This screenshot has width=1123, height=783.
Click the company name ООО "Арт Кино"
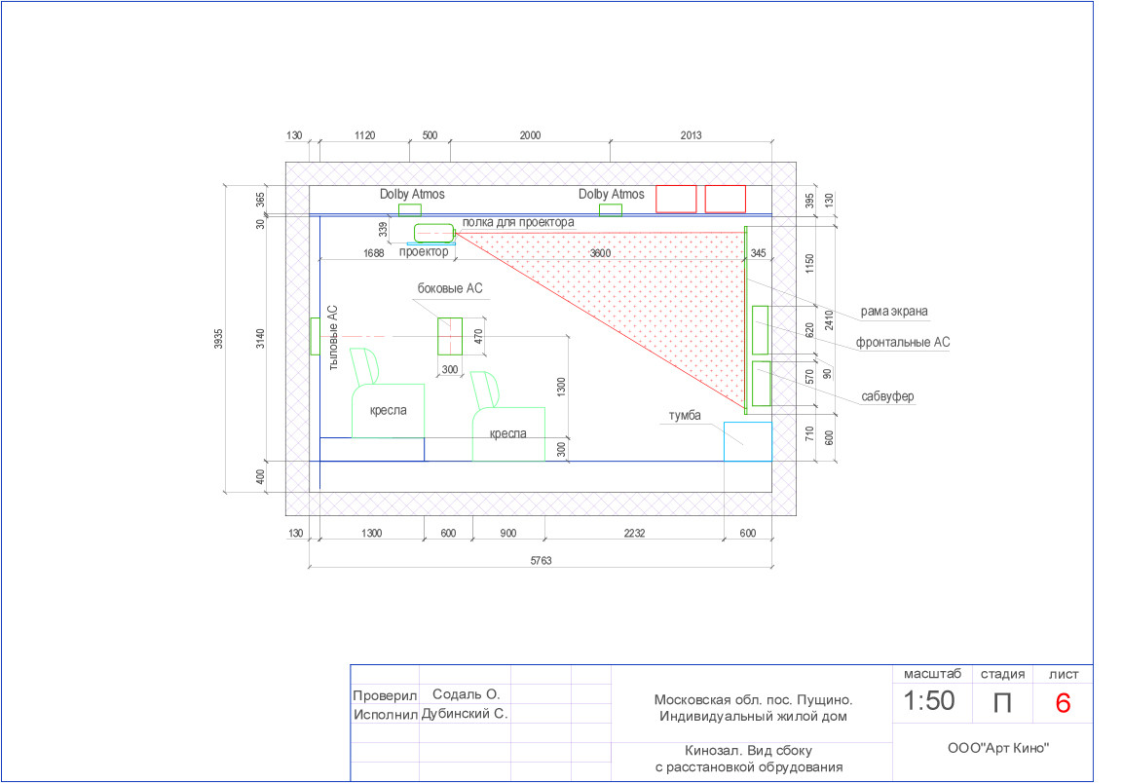[997, 749]
